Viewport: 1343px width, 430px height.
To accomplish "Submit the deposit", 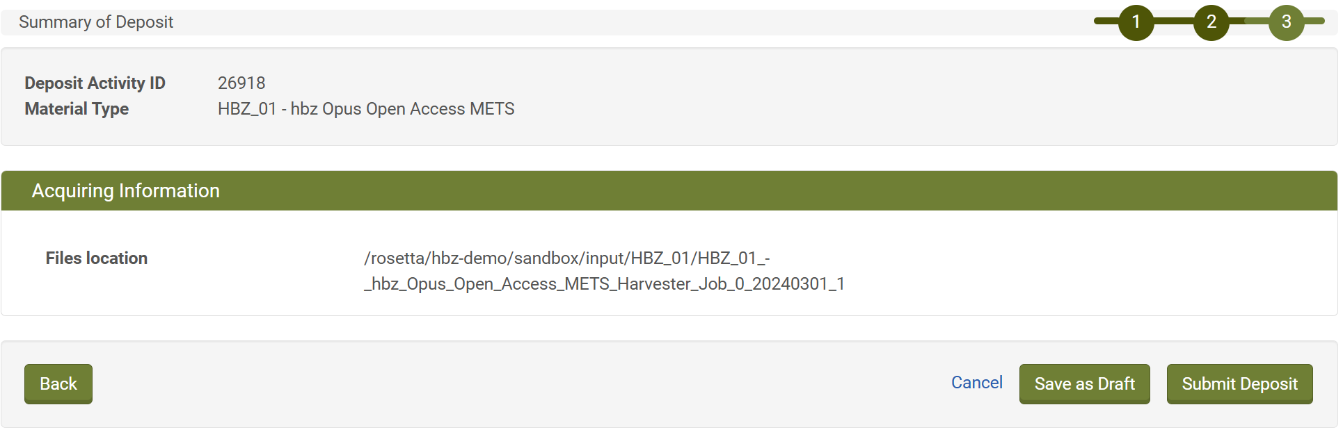I will click(1239, 383).
